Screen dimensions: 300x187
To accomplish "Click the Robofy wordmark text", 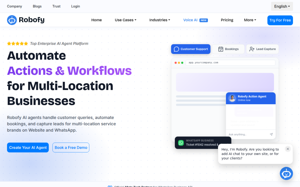I will click(x=32, y=20).
